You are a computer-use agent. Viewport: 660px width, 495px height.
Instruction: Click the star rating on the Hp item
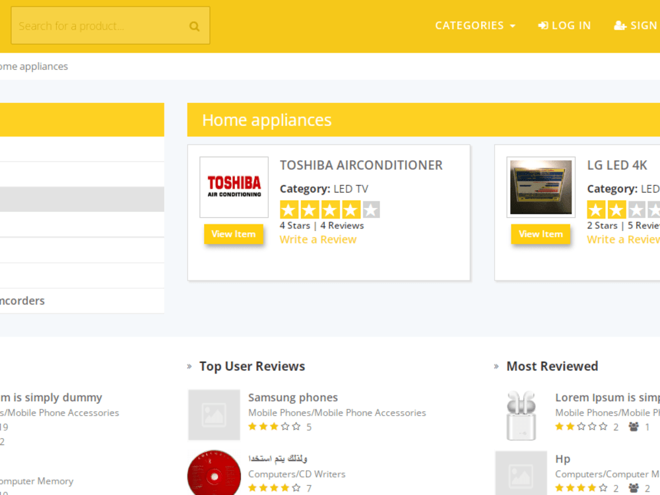click(581, 488)
